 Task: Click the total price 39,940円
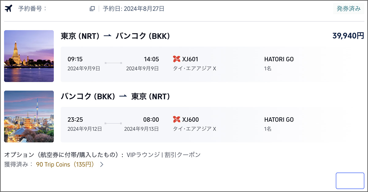click(348, 36)
